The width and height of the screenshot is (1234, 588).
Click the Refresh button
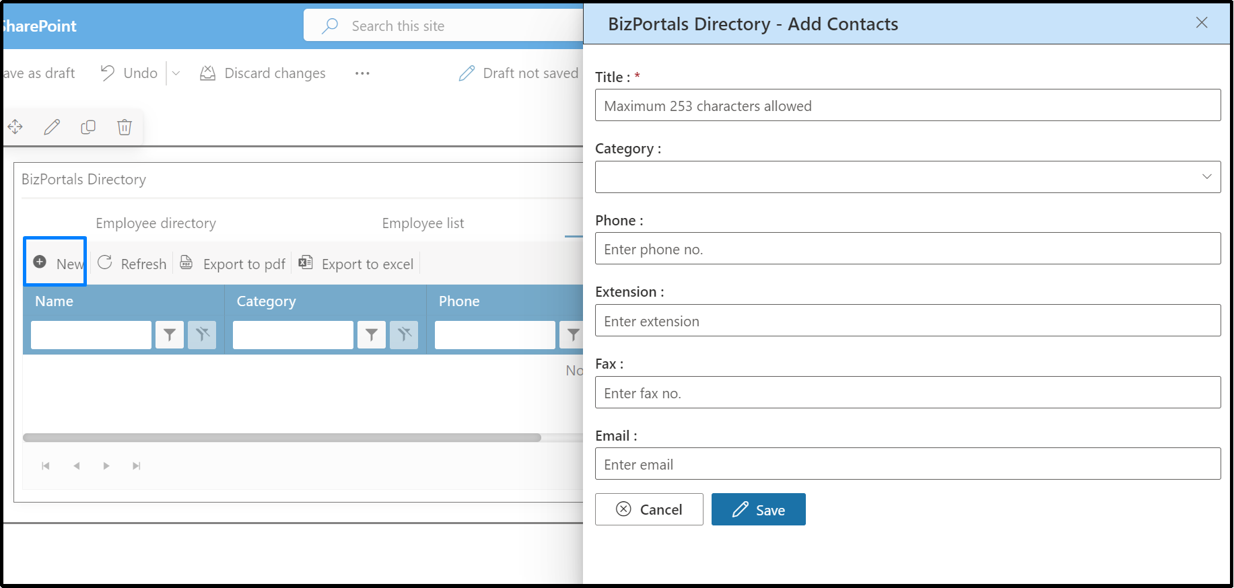click(x=132, y=263)
